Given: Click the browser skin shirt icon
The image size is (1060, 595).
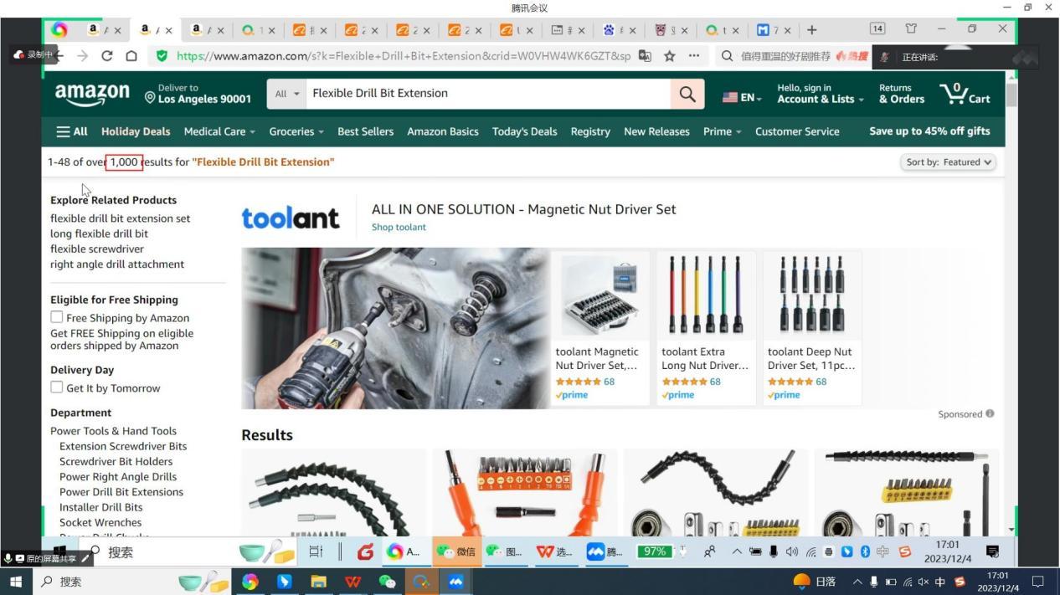Looking at the screenshot, I should 911,28.
